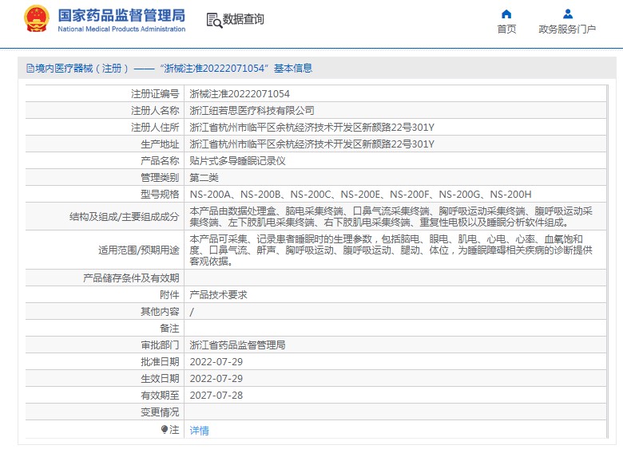Click the 产品名称 label

160,160
